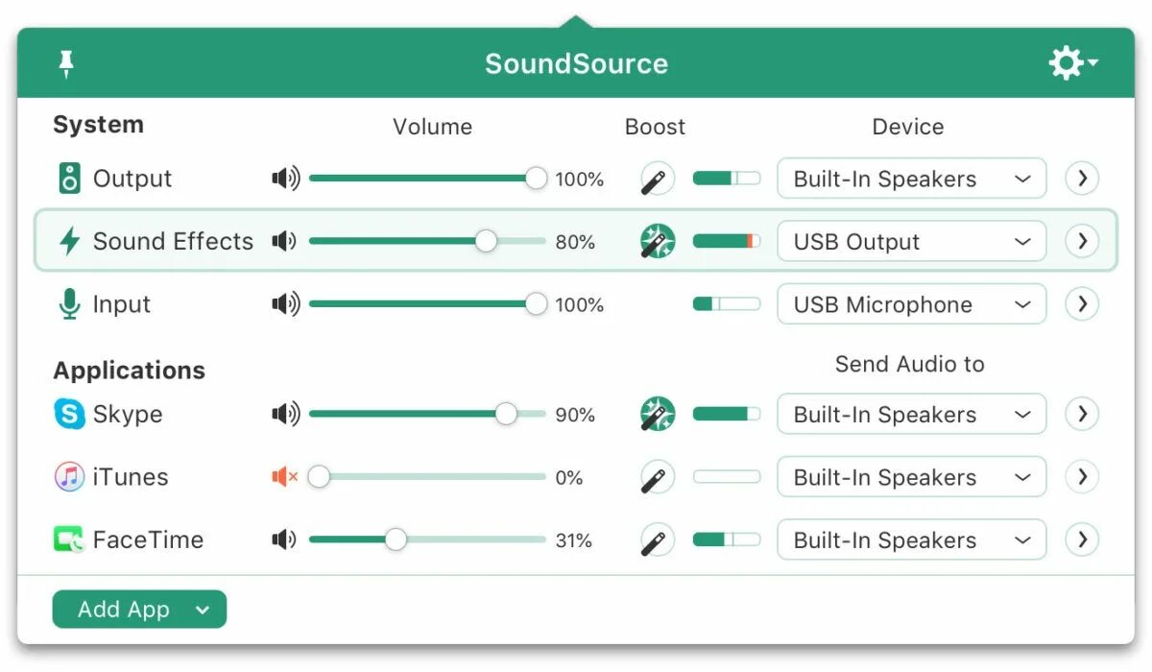Expand Sound Effects row details arrow

tap(1082, 241)
